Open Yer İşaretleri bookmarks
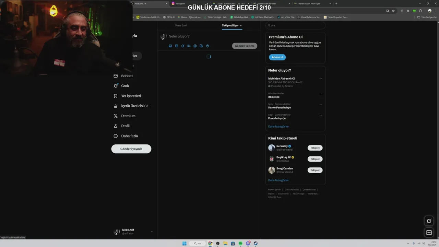Screen dimensions: 439x247 tap(127, 96)
